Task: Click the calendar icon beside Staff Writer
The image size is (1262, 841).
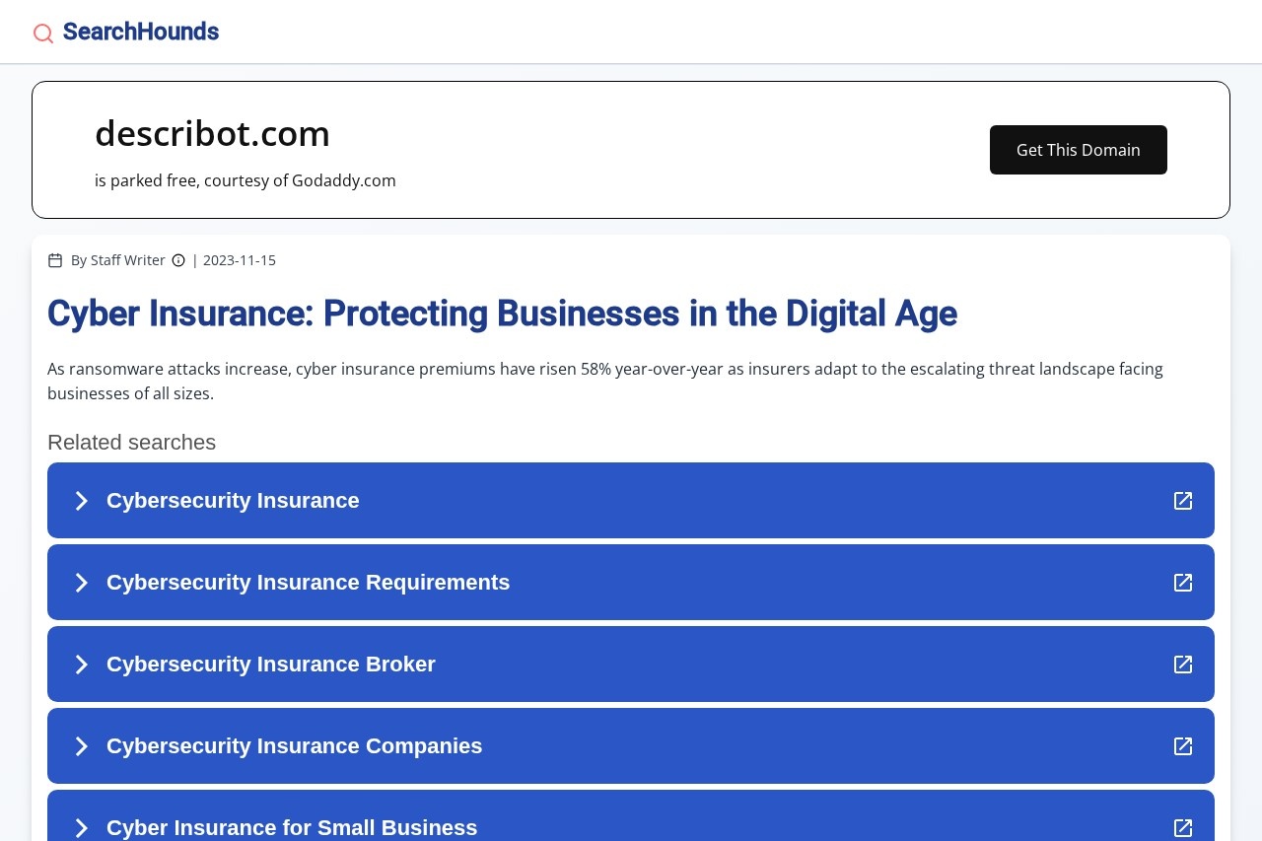Action: 55,260
